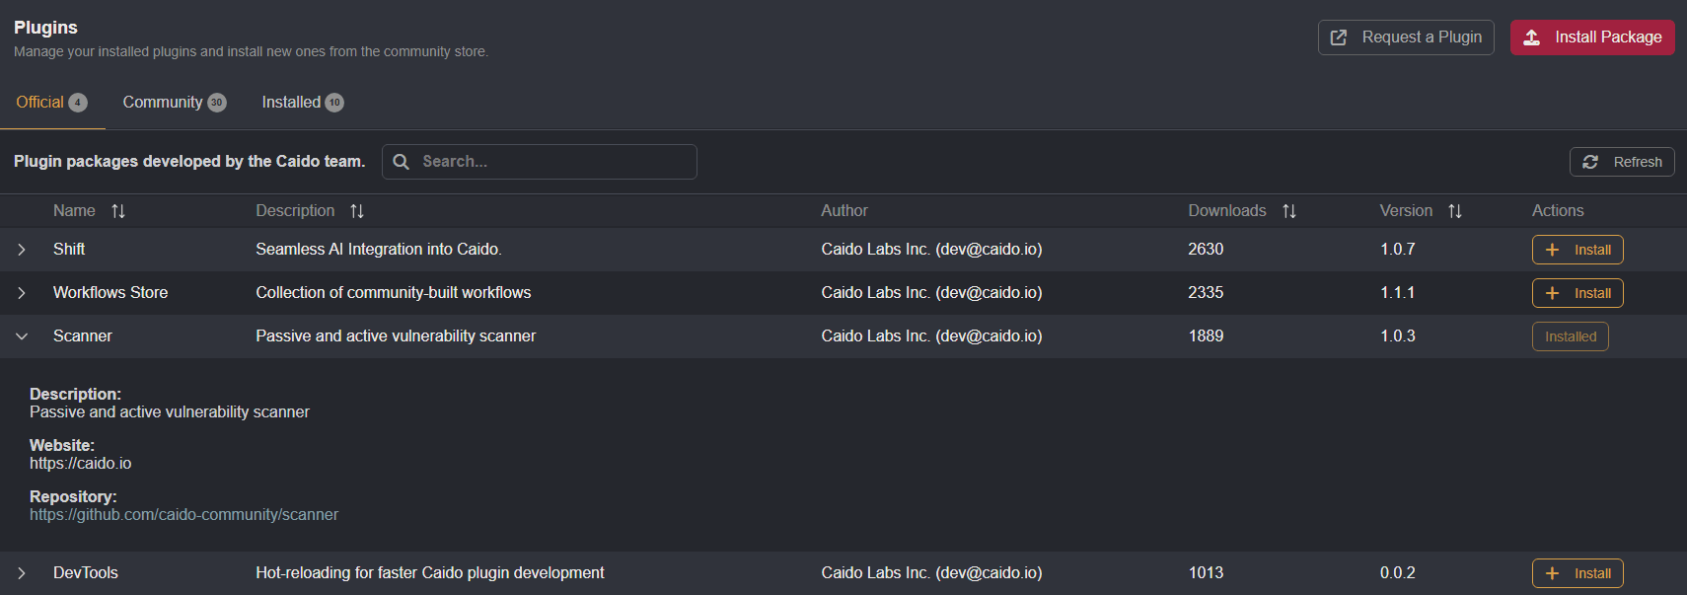Click the external-link icon on Request a Plugin

tap(1338, 37)
